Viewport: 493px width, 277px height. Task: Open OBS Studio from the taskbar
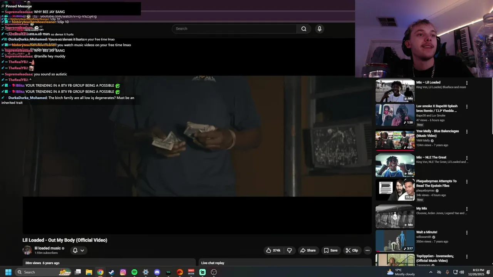click(x=214, y=272)
